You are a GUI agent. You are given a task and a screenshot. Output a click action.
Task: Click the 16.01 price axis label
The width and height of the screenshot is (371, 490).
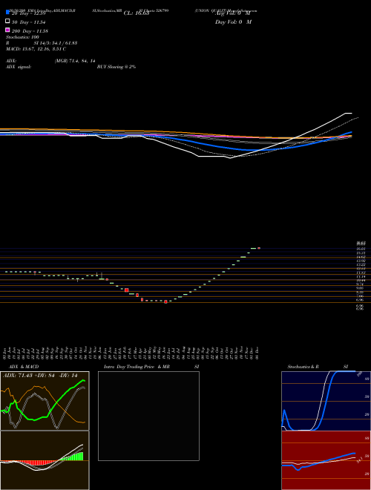coord(361,249)
